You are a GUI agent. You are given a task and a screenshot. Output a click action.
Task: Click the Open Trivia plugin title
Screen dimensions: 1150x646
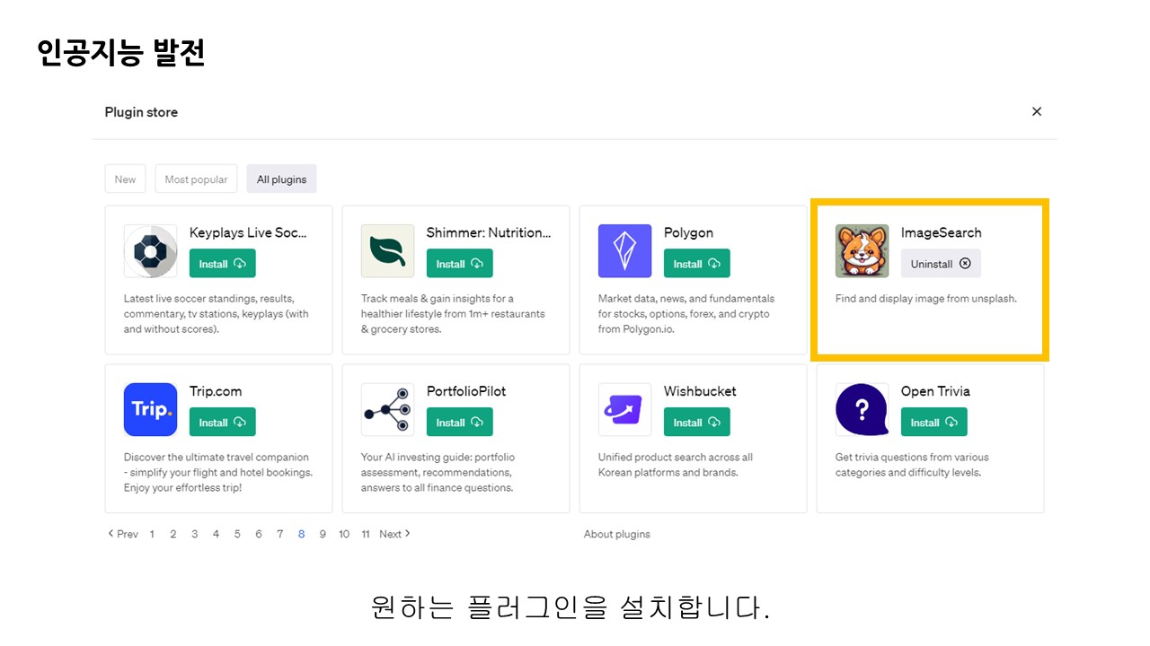point(935,392)
